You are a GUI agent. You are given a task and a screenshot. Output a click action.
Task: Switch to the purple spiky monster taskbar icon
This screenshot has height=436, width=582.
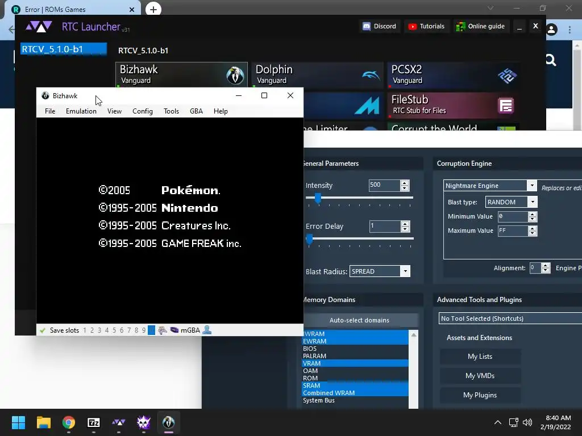[144, 422]
